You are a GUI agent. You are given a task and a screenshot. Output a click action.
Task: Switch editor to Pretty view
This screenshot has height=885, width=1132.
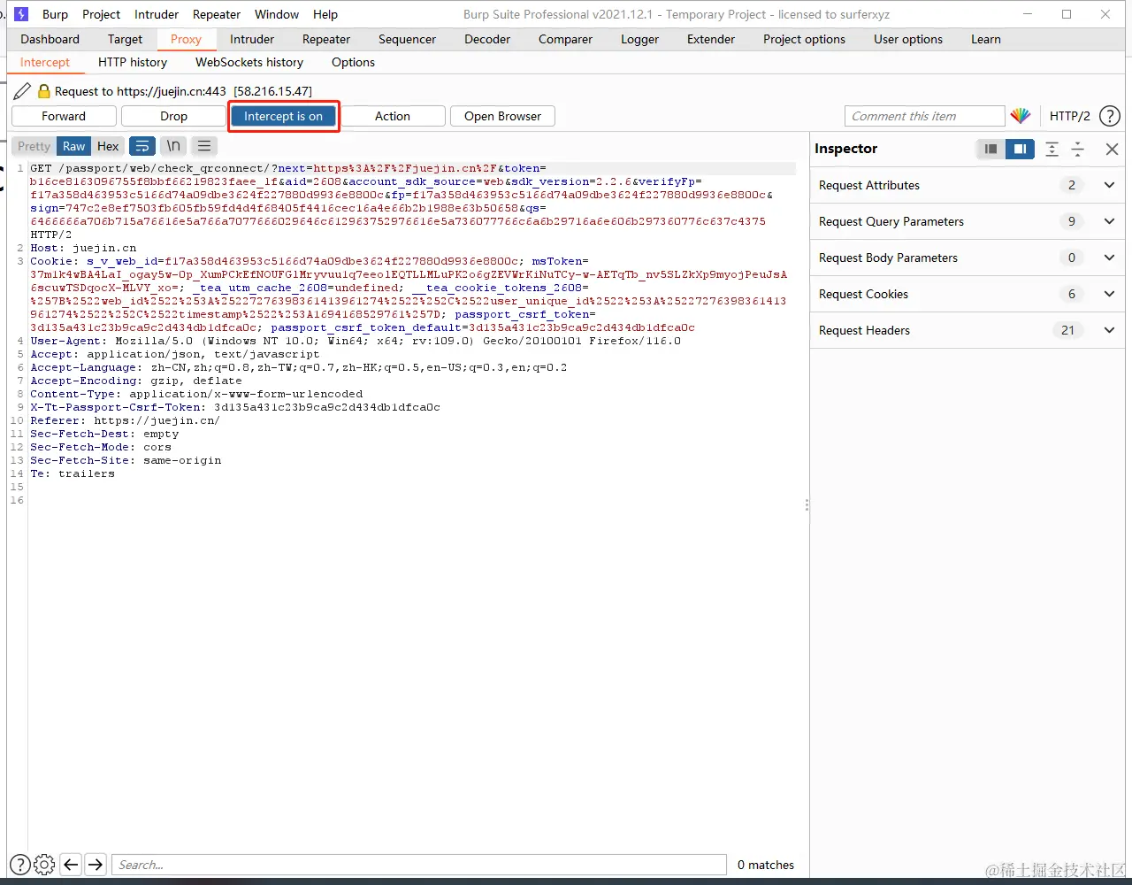point(34,146)
